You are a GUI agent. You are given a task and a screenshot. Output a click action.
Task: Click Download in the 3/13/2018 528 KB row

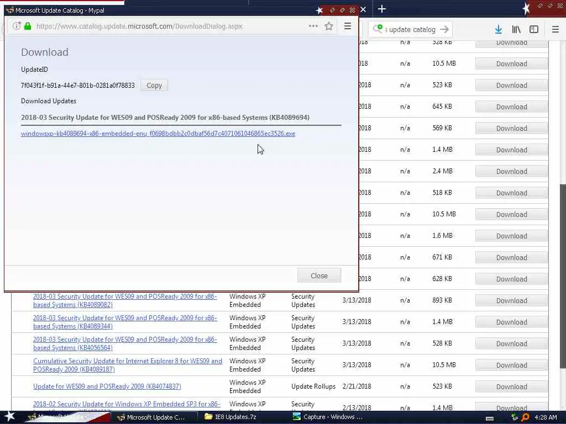click(x=511, y=343)
